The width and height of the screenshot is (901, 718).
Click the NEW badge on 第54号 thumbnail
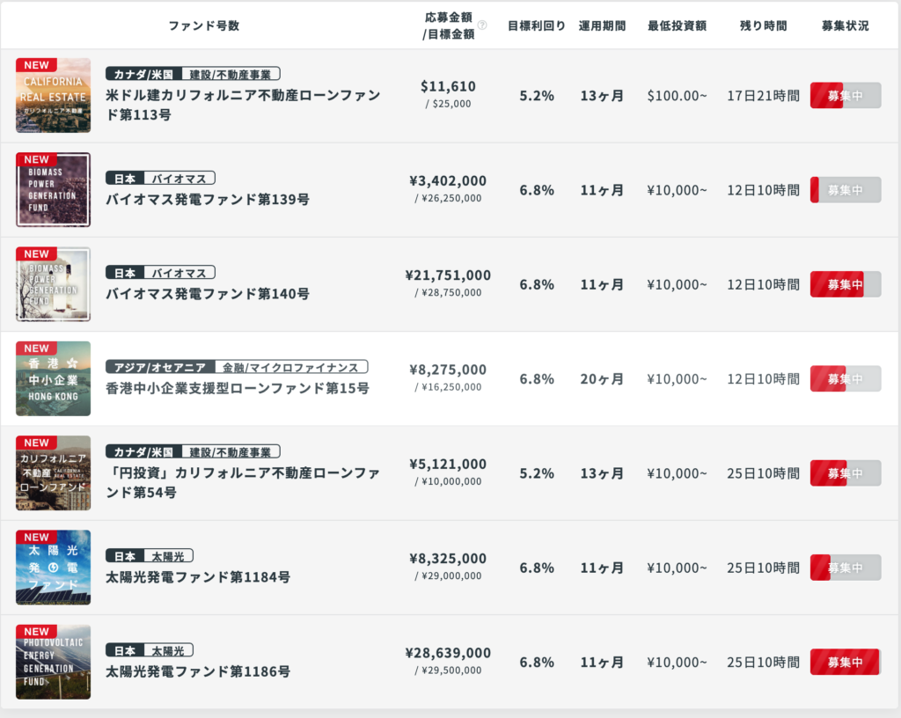click(37, 443)
